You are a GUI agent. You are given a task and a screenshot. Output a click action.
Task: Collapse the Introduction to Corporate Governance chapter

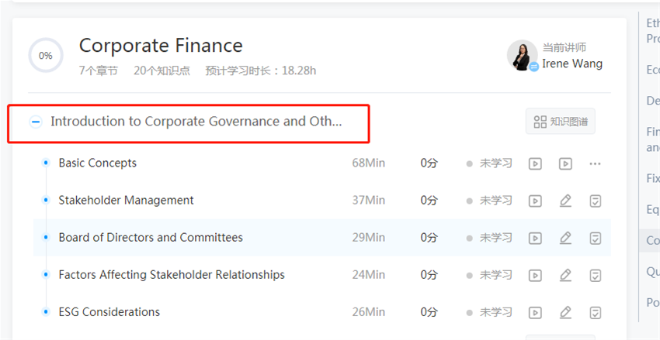[36, 122]
